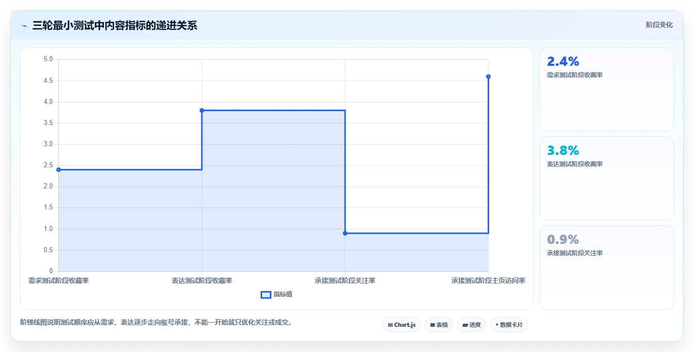Select the 数据卡片 tag
694x352 pixels.
(x=509, y=325)
